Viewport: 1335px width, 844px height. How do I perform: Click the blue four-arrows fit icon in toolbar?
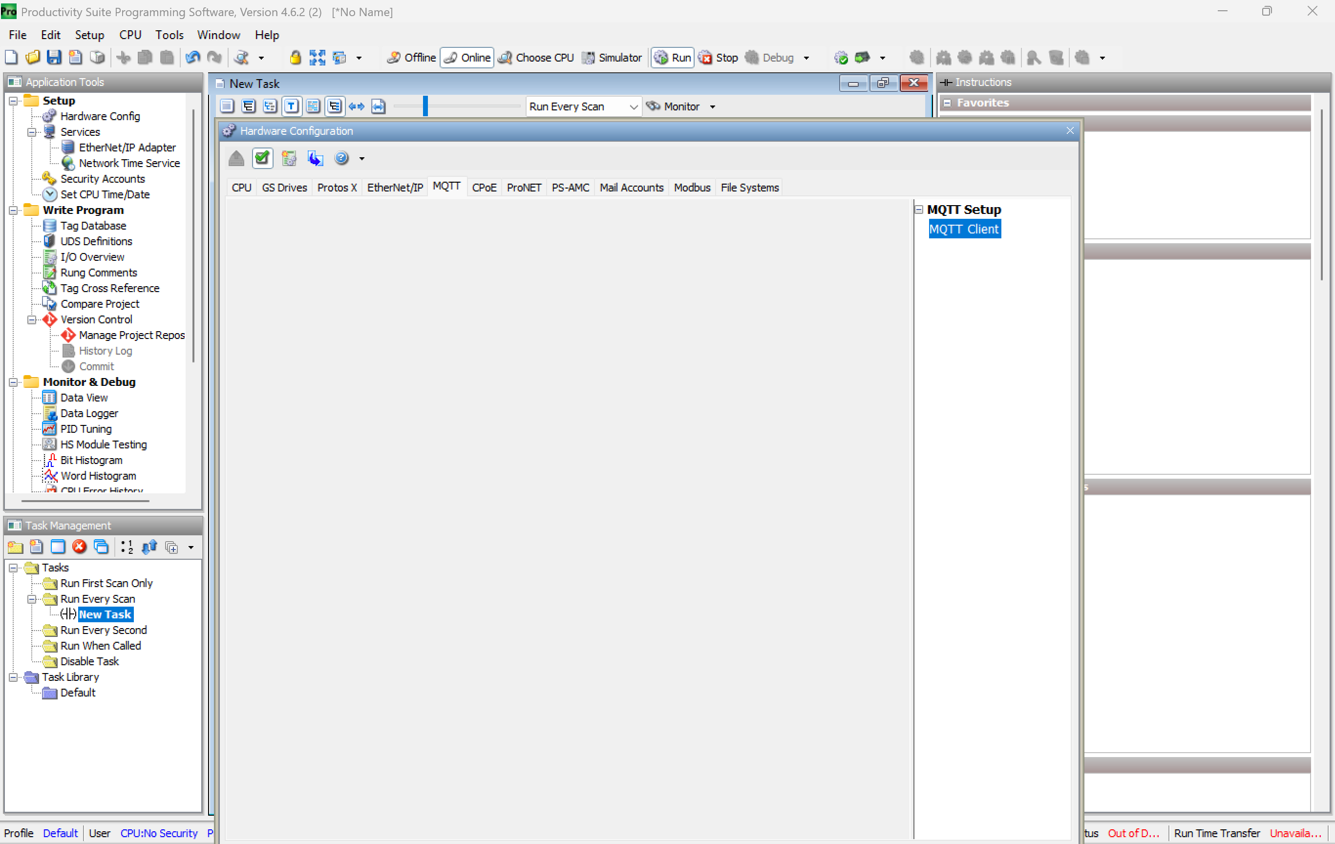[x=317, y=57]
